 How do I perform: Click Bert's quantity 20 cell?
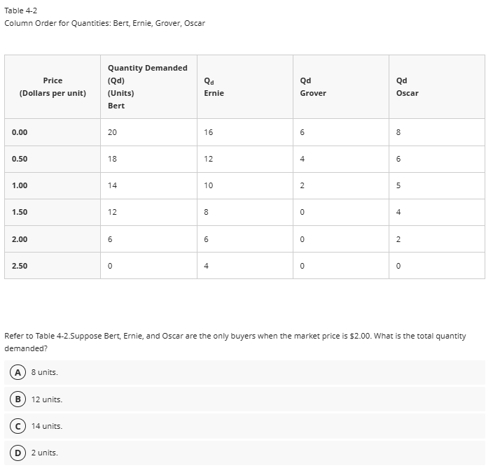click(112, 132)
